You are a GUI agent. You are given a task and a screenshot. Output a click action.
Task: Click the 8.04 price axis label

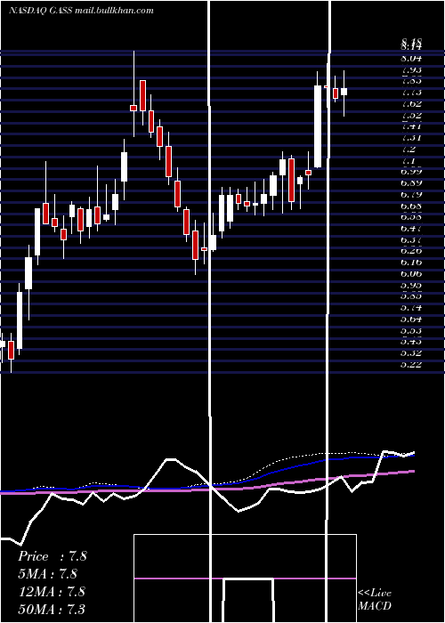coord(411,58)
